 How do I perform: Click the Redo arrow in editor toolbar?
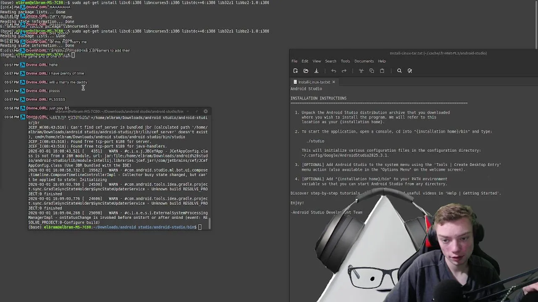[x=344, y=71]
